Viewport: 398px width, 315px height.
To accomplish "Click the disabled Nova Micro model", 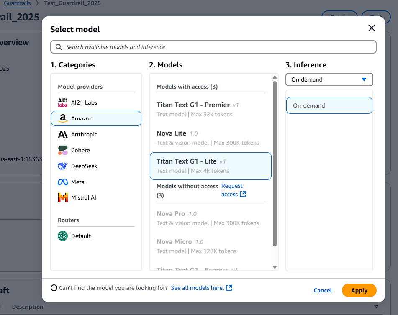I will (x=211, y=246).
